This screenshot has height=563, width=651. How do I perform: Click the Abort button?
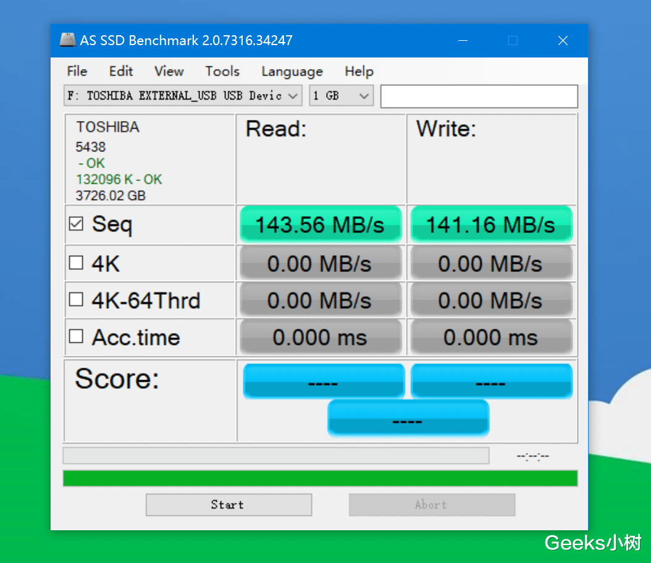[x=432, y=505]
